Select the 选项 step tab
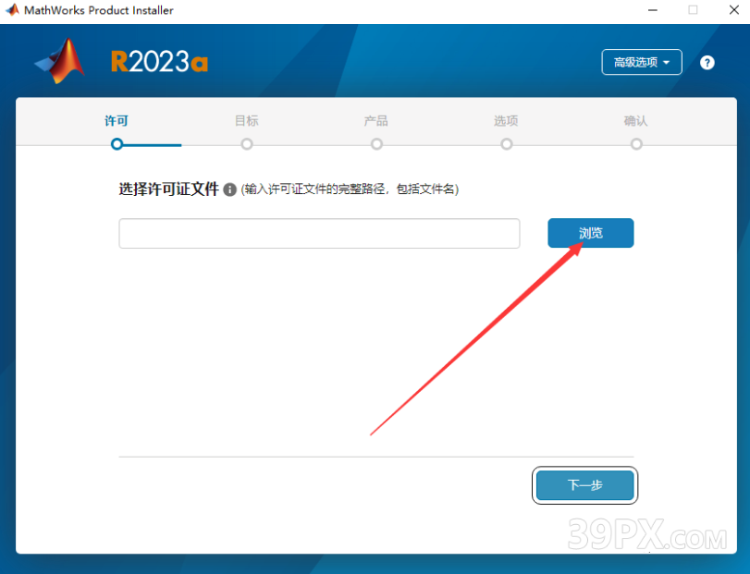The width and height of the screenshot is (750, 574). [506, 121]
